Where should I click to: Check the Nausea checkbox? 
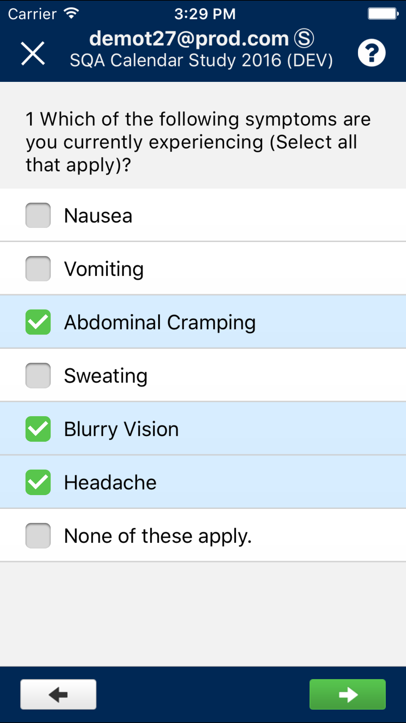pyautogui.click(x=38, y=215)
